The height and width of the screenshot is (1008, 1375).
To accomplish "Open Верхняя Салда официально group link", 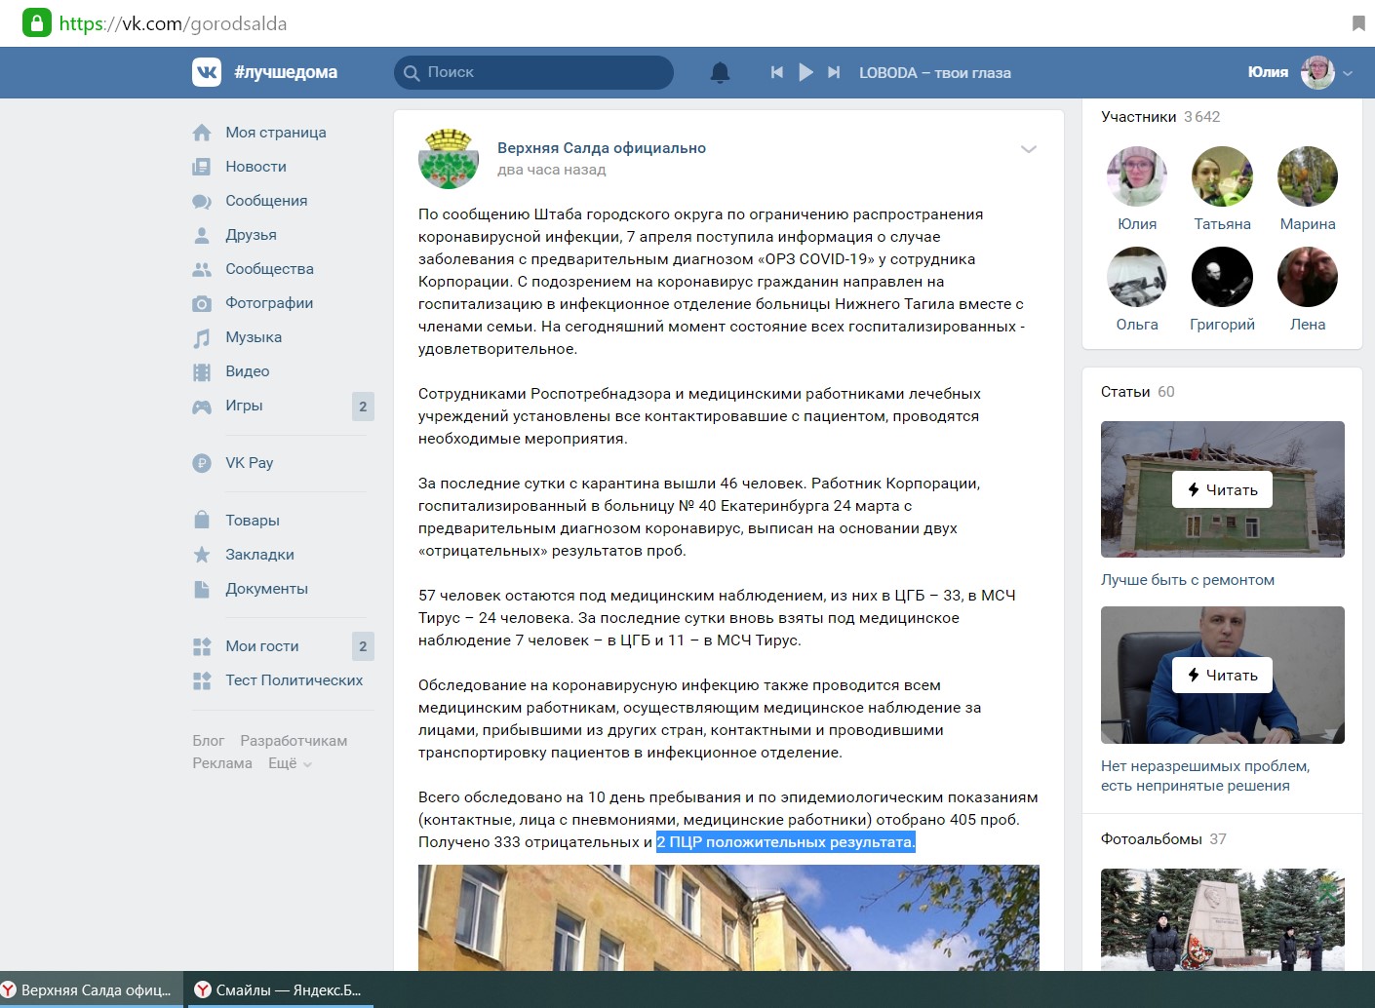I will coord(601,148).
